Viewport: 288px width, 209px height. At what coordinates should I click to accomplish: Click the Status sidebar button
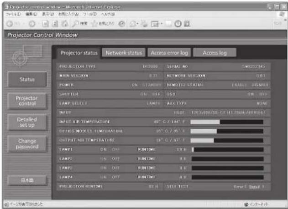tap(27, 79)
